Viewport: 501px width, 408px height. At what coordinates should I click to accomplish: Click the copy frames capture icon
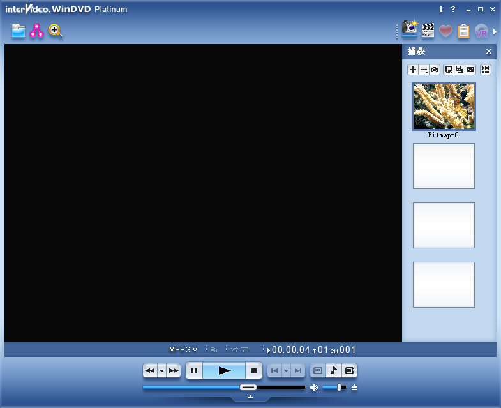460,70
